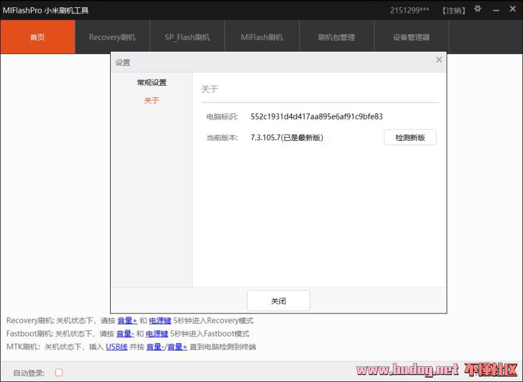
Task: Click the 电脑标识 ID string
Action: 316,117
